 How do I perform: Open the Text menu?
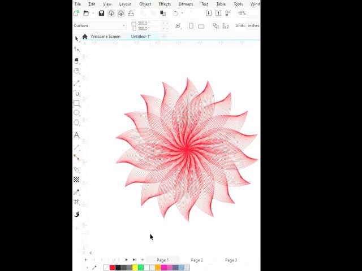205,4
